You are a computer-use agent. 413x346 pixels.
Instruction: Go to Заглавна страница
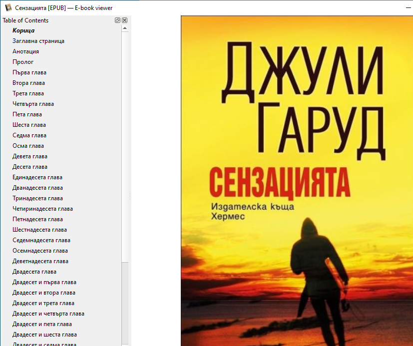[38, 41]
